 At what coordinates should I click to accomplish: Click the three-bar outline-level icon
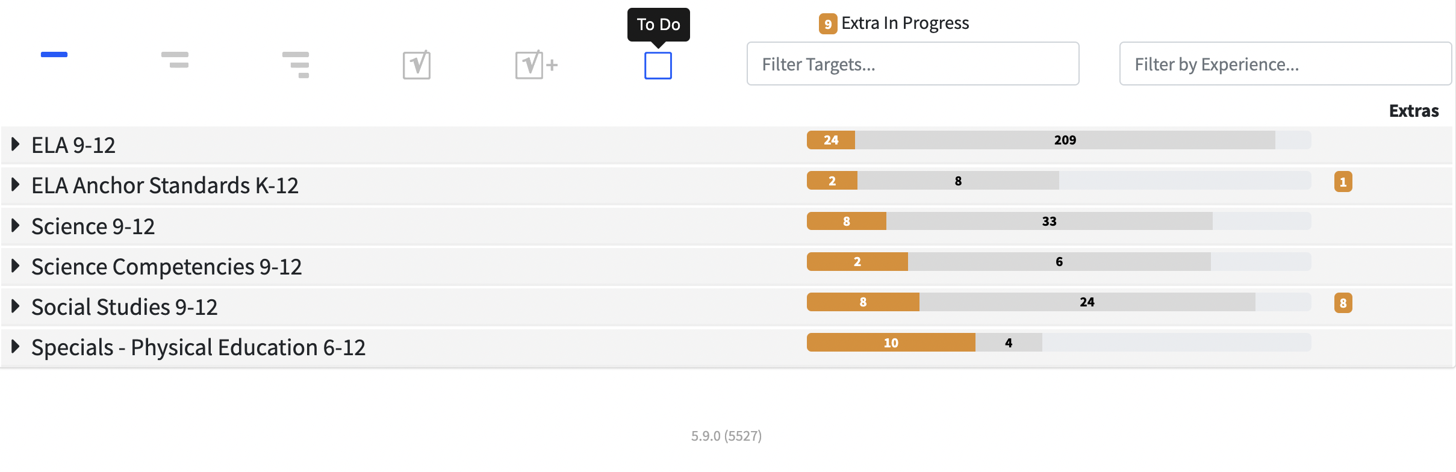point(296,64)
